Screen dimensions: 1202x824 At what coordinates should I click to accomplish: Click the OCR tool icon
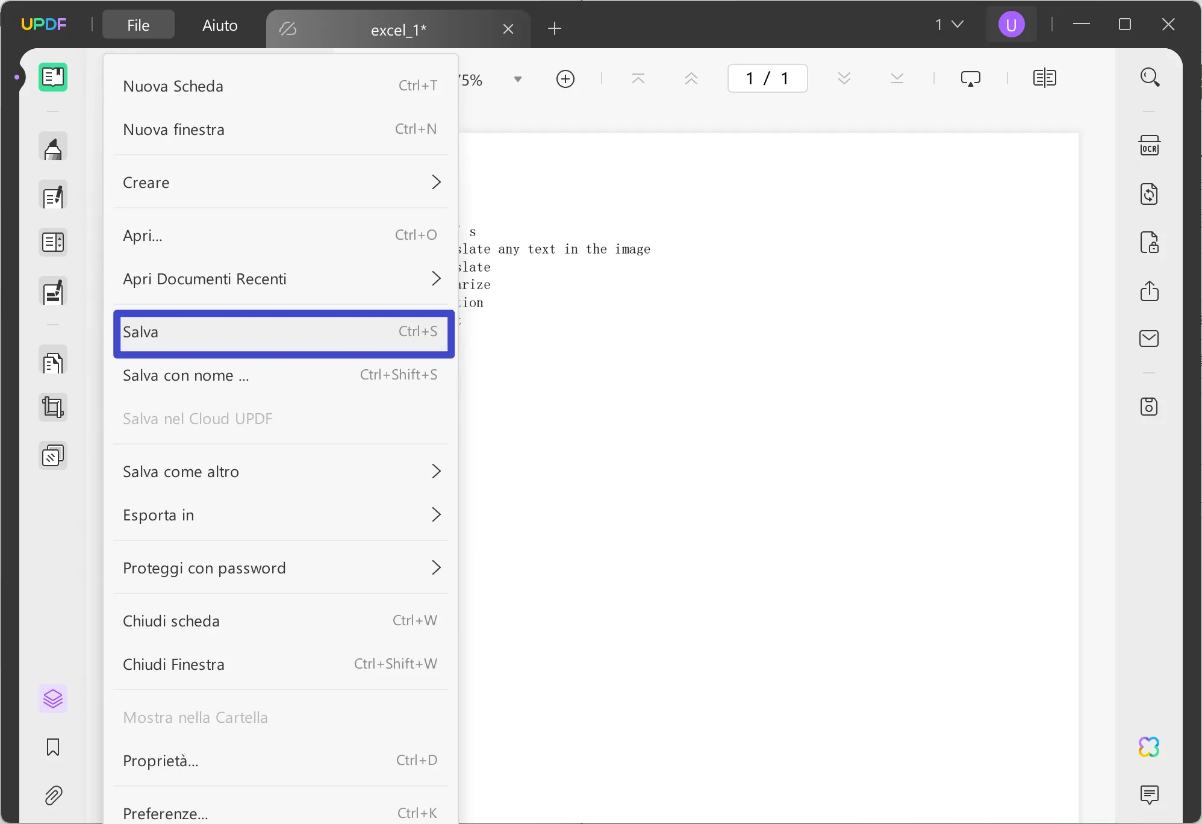click(x=1150, y=145)
